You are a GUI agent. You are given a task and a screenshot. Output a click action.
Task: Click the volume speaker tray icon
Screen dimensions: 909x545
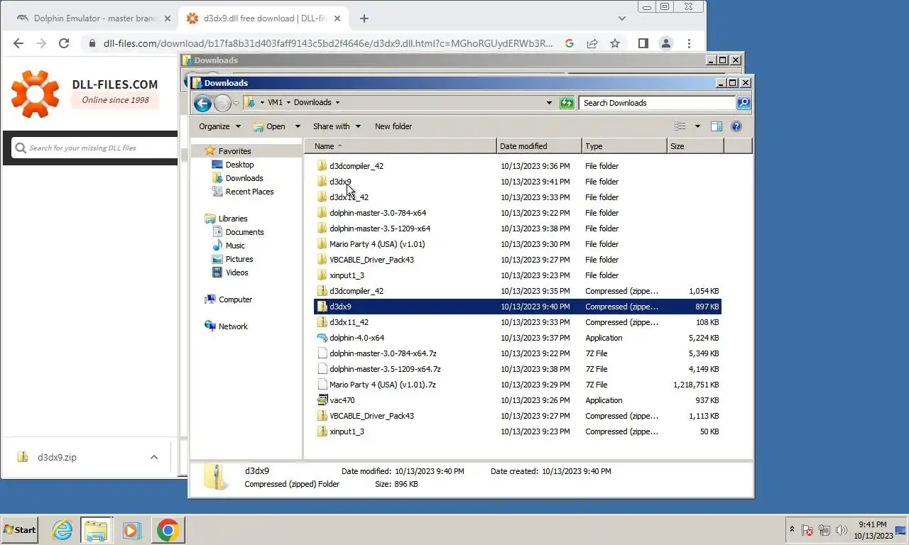842,530
